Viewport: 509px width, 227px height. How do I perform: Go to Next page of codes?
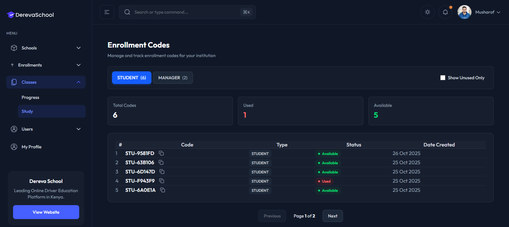click(333, 216)
